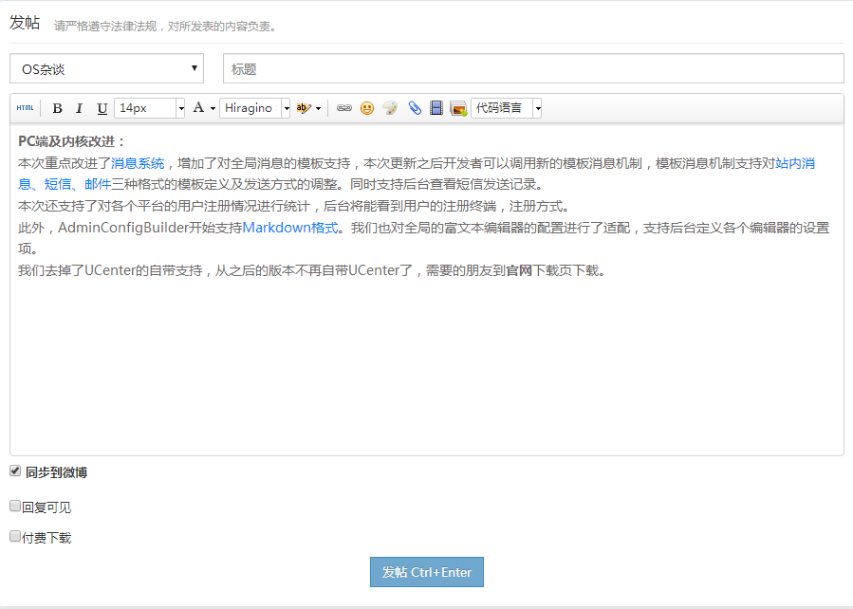
Task: Attach a file with paperclip icon
Action: point(415,108)
